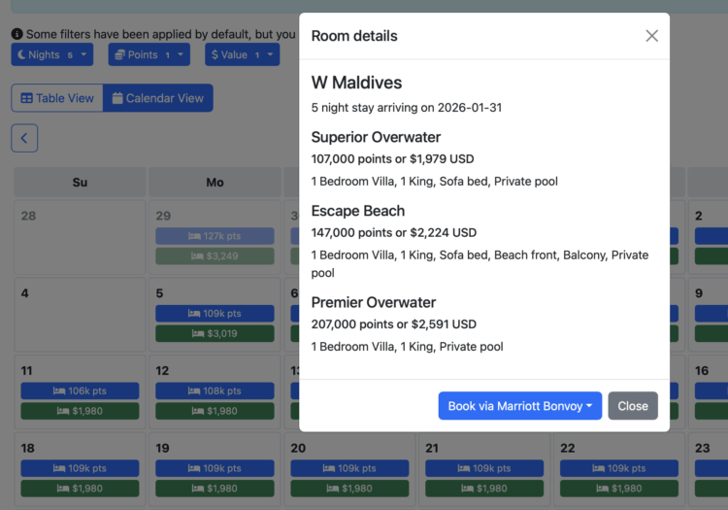Screen dimensions: 728x510
Task: Go to previous month with left chevron
Action: (x=24, y=138)
